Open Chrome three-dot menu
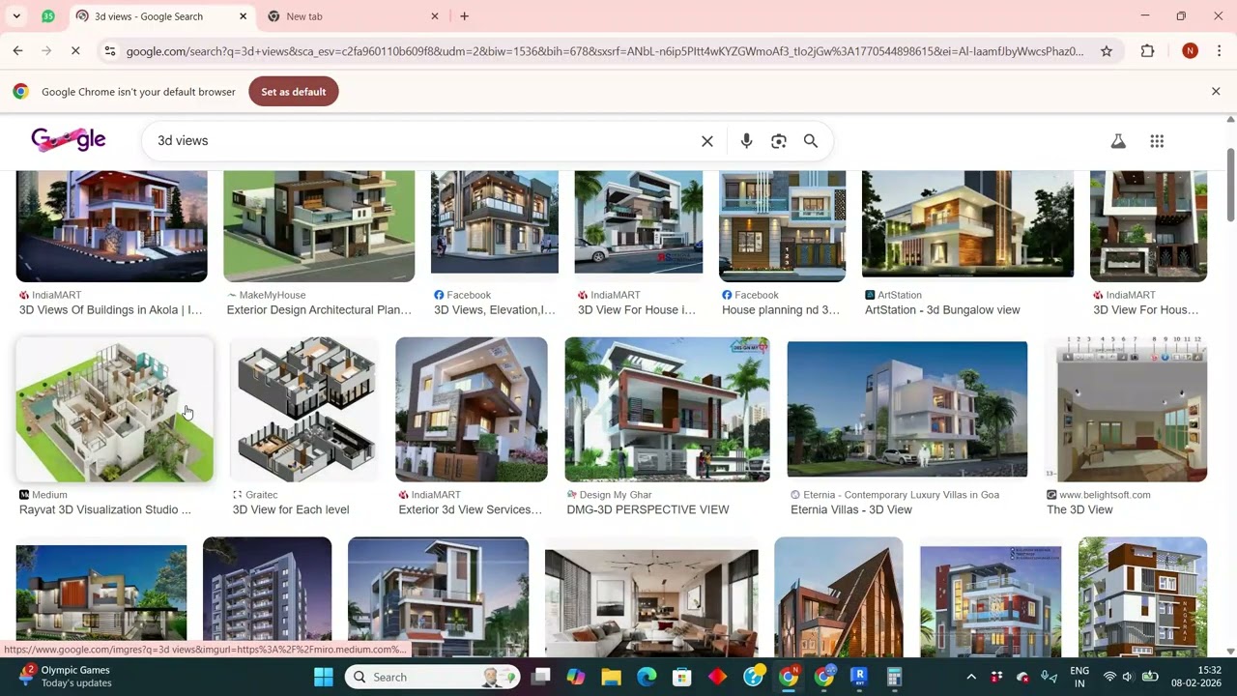 click(x=1220, y=51)
